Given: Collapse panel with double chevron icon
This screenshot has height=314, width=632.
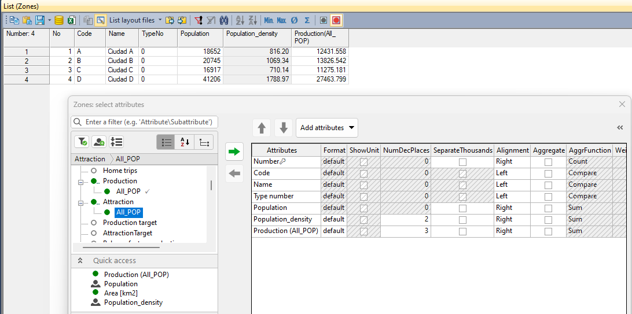Looking at the screenshot, I should coord(620,128).
